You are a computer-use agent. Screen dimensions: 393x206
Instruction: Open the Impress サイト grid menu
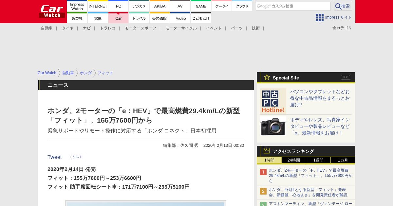pos(334,17)
